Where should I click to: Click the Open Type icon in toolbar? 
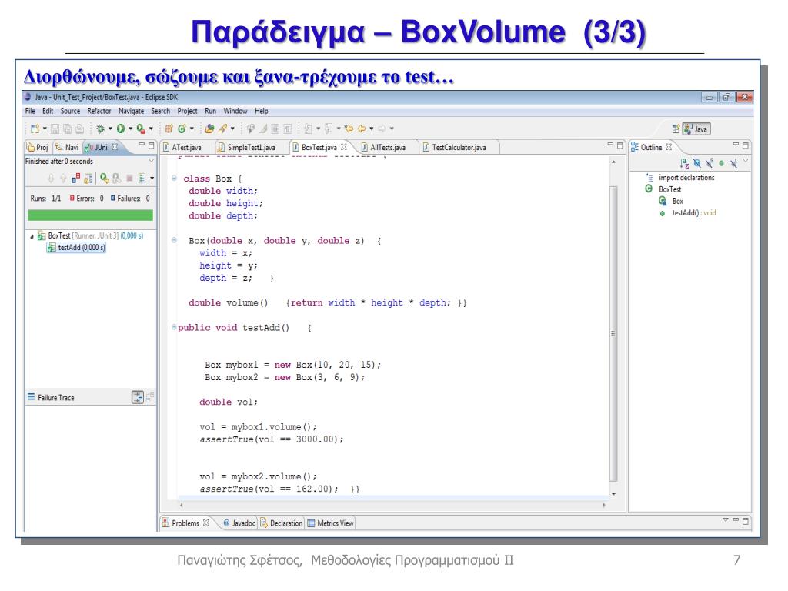click(x=209, y=129)
